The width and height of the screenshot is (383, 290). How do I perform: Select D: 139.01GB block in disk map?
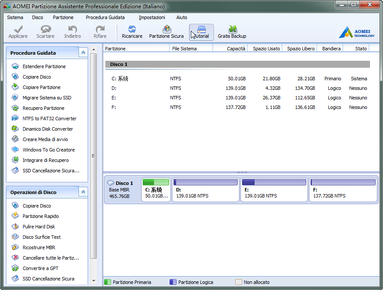[x=206, y=190]
